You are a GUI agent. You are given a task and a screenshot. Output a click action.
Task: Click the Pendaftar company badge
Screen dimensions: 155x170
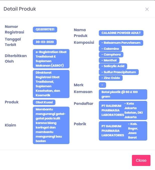coord(123,110)
